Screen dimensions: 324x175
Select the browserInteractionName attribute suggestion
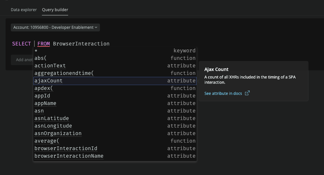click(x=115, y=156)
